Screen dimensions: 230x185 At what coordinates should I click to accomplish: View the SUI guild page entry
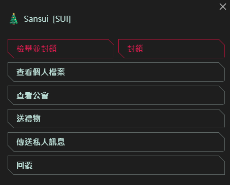116,95
